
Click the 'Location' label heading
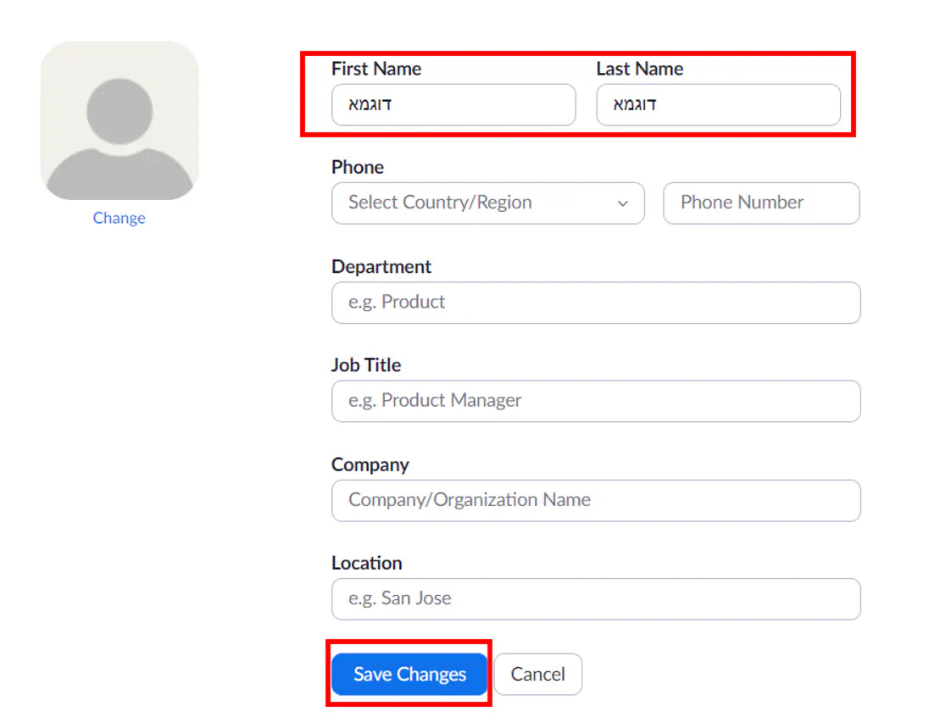coord(366,563)
